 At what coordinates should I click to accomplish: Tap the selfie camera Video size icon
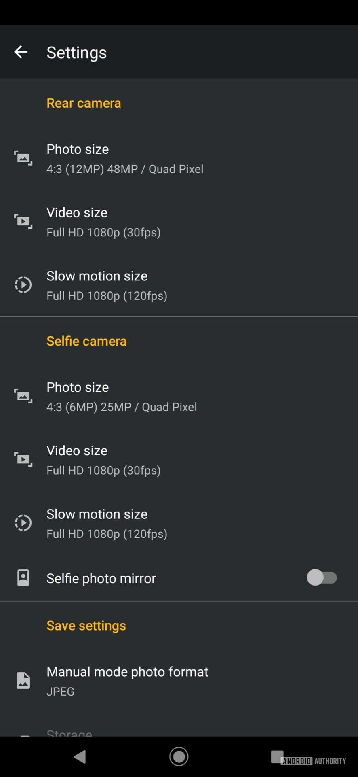[x=23, y=459]
